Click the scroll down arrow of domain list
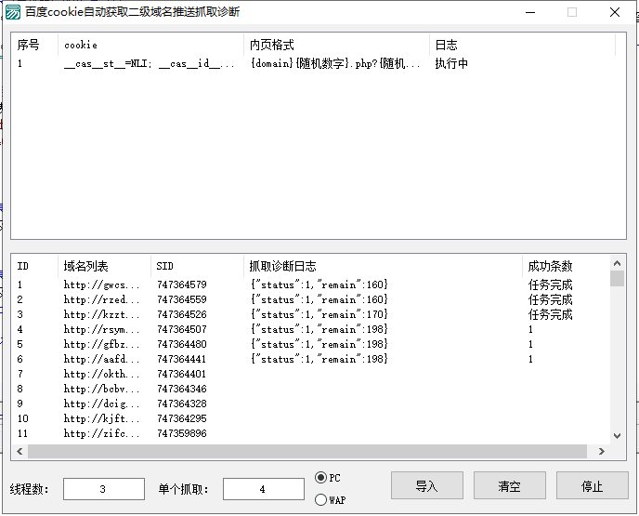This screenshot has width=639, height=516. tap(617, 436)
